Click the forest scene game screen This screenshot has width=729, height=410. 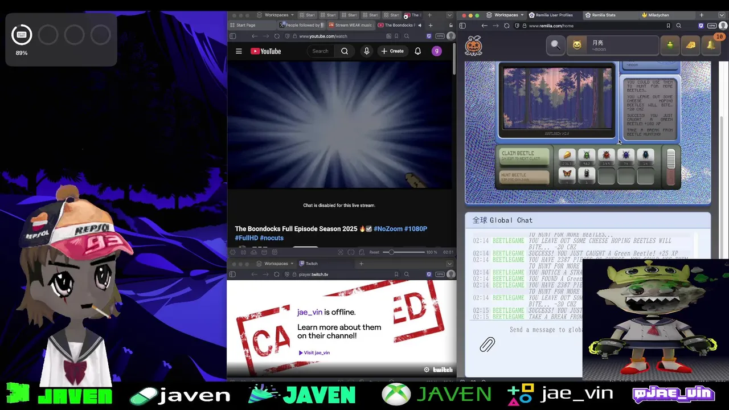click(556, 98)
